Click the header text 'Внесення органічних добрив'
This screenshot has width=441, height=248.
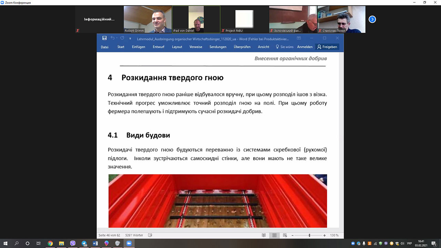coord(291,59)
